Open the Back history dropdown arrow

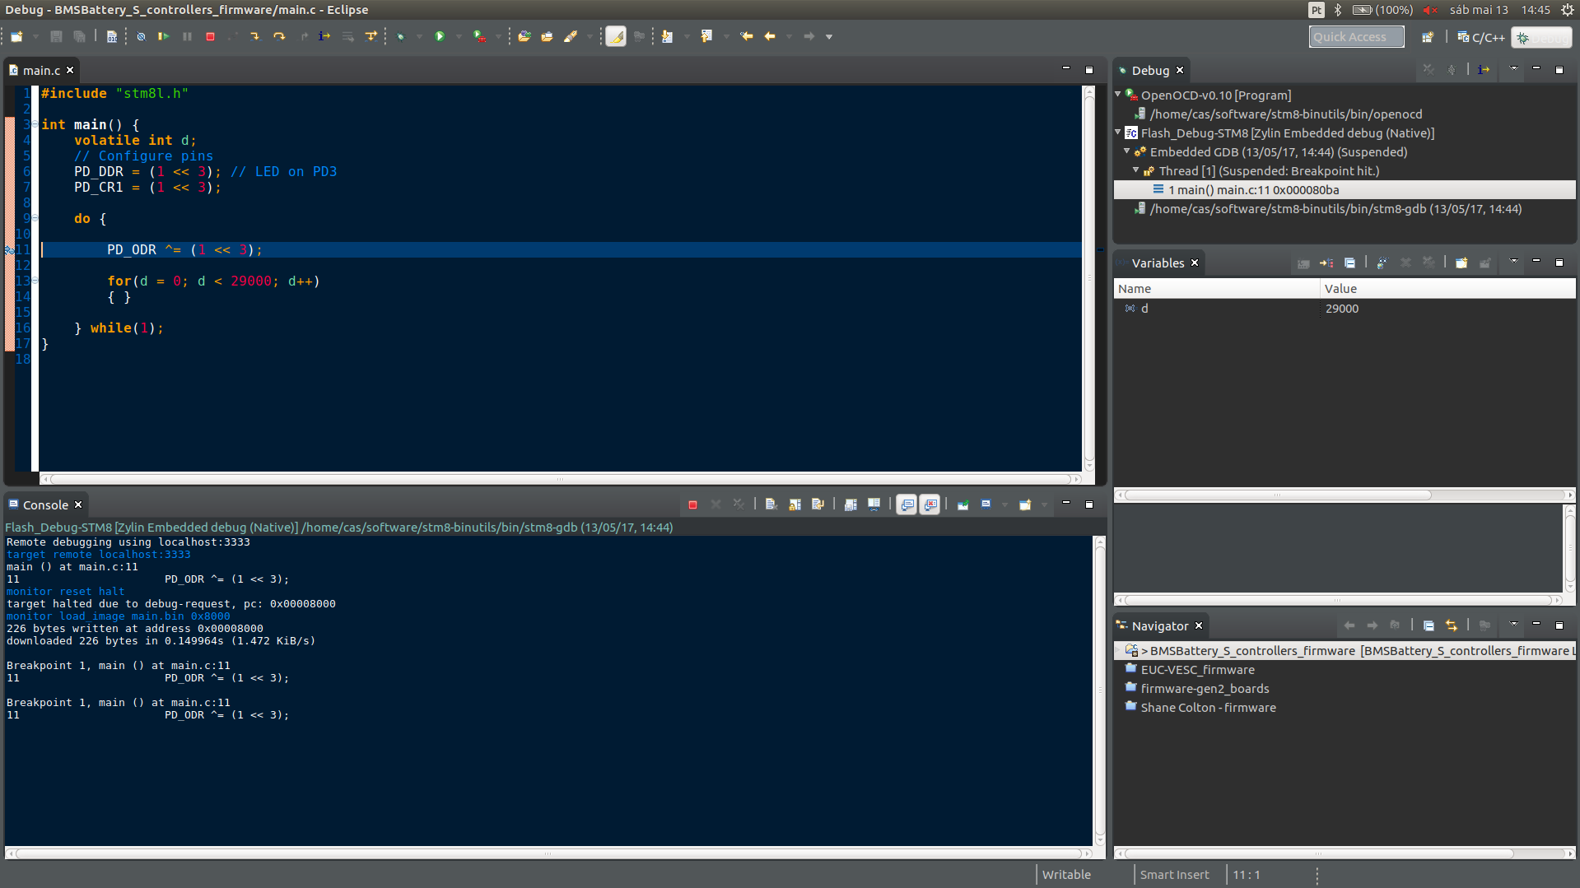click(x=789, y=36)
